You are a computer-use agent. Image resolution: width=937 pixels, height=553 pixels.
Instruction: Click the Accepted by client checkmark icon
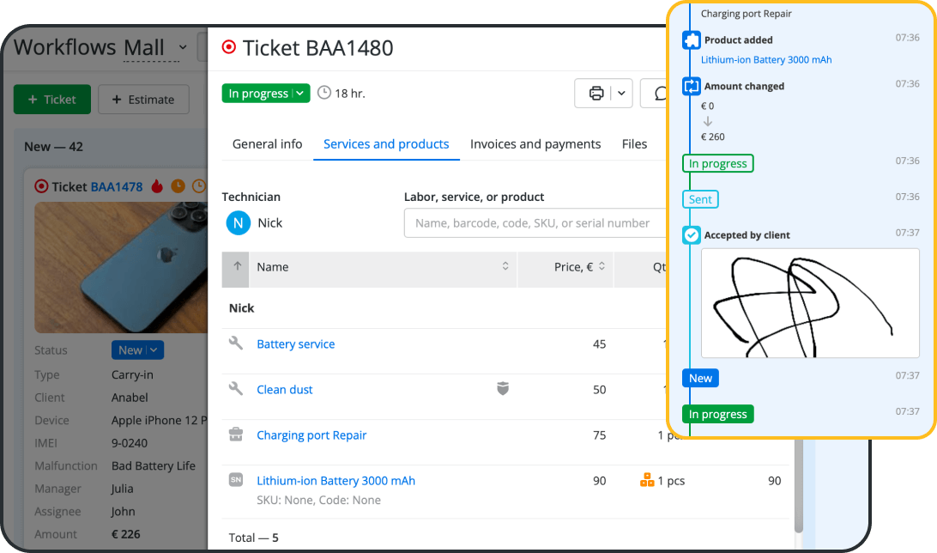[691, 234]
